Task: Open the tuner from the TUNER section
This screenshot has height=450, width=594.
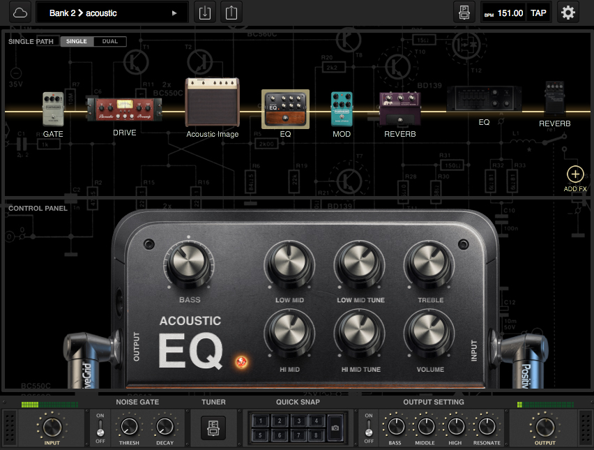Action: 213,428
